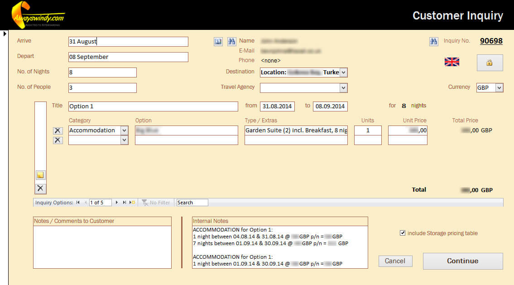
Task: Open the address book icon beside Name
Action: [x=218, y=42]
